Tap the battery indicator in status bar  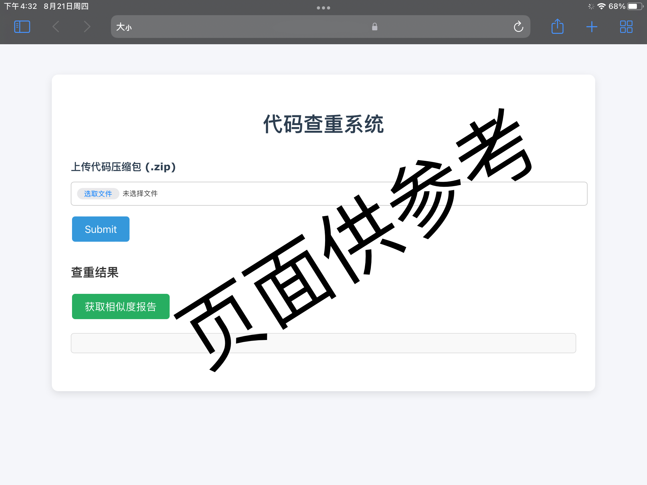pos(635,6)
